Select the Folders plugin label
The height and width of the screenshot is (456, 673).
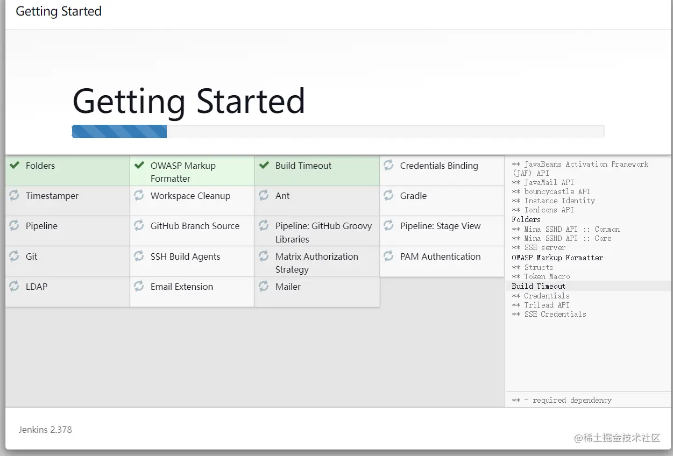click(x=40, y=166)
